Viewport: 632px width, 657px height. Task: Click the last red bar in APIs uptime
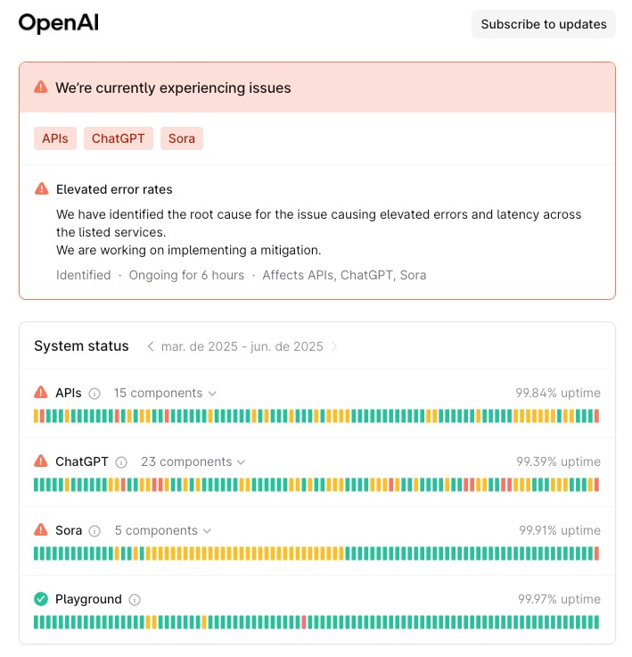pyautogui.click(x=596, y=416)
